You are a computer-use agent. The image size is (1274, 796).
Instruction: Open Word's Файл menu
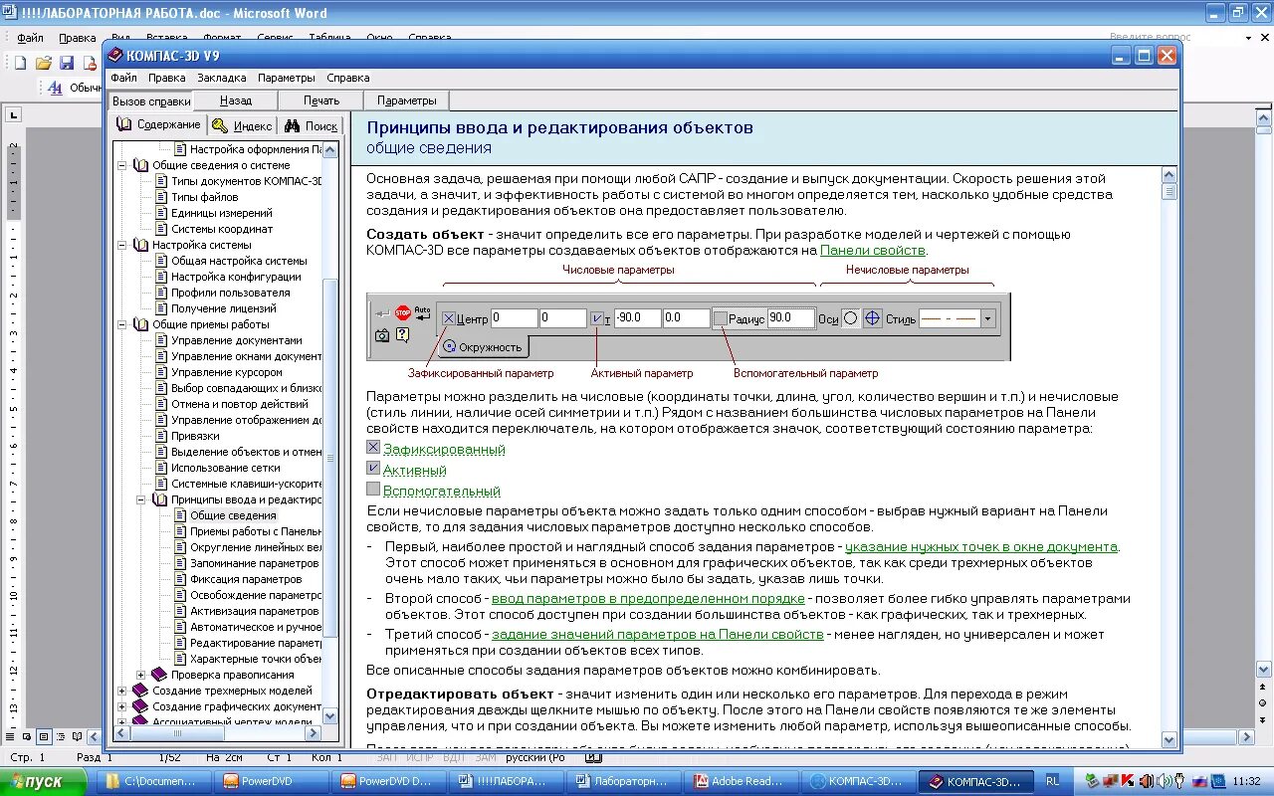click(30, 38)
